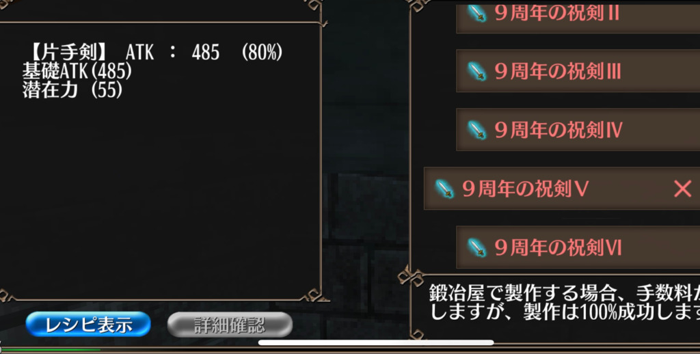
Task: Select the 基礎ATK(485) stat line
Action: tap(77, 72)
